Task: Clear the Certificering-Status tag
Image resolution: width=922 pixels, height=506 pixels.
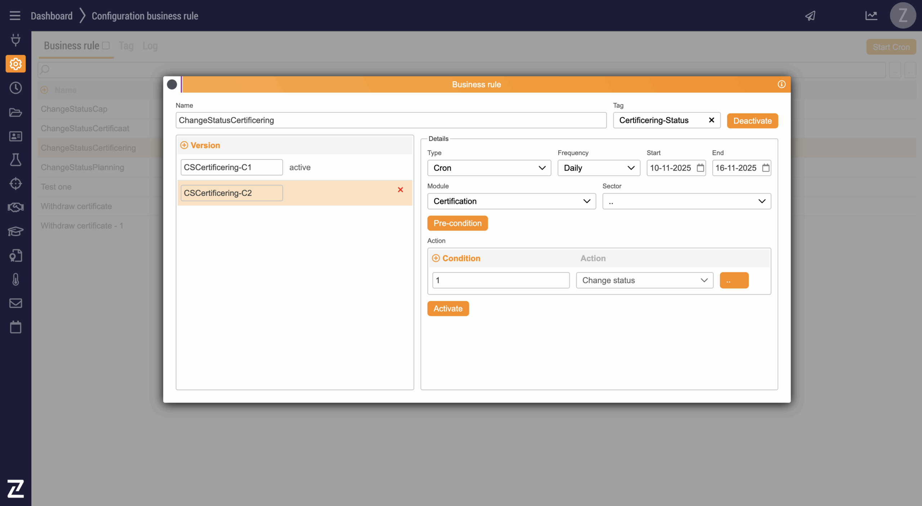Action: (x=711, y=120)
